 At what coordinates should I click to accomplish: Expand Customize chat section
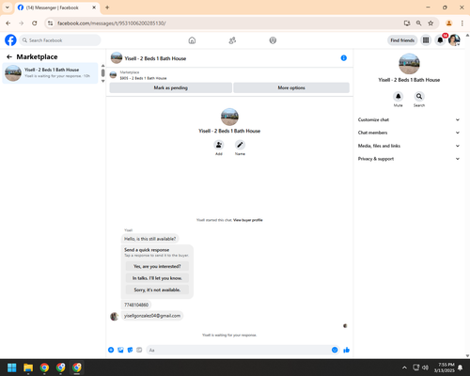click(x=409, y=119)
